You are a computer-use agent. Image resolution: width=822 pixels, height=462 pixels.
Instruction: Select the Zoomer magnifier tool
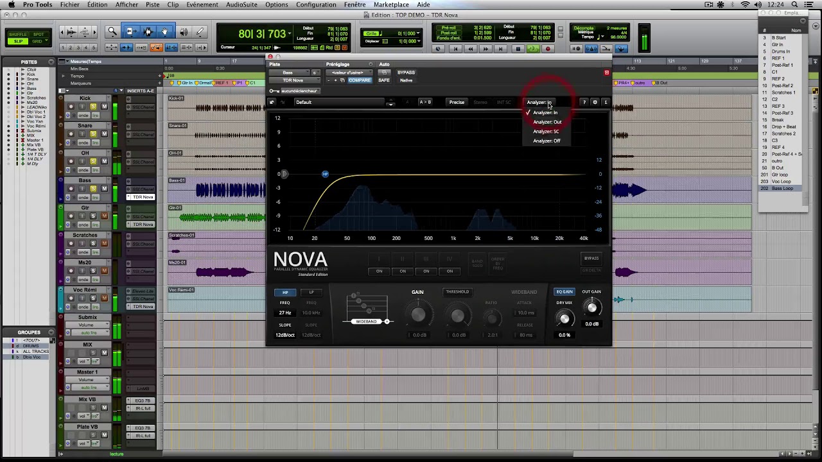point(112,31)
